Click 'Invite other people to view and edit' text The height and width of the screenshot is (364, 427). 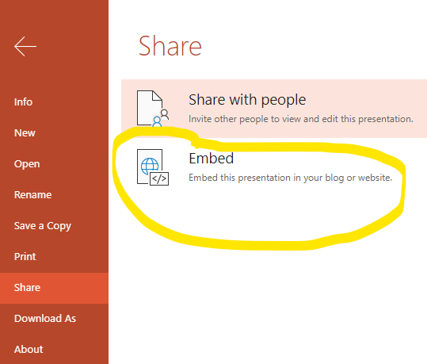point(301,119)
